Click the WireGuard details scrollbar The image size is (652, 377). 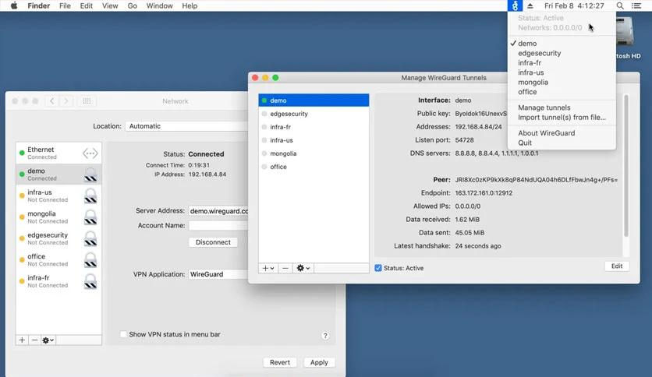pos(625,166)
